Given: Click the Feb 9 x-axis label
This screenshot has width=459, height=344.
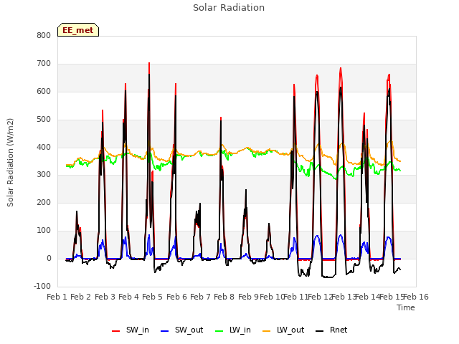Looking at the screenshot, I should (x=248, y=297).
